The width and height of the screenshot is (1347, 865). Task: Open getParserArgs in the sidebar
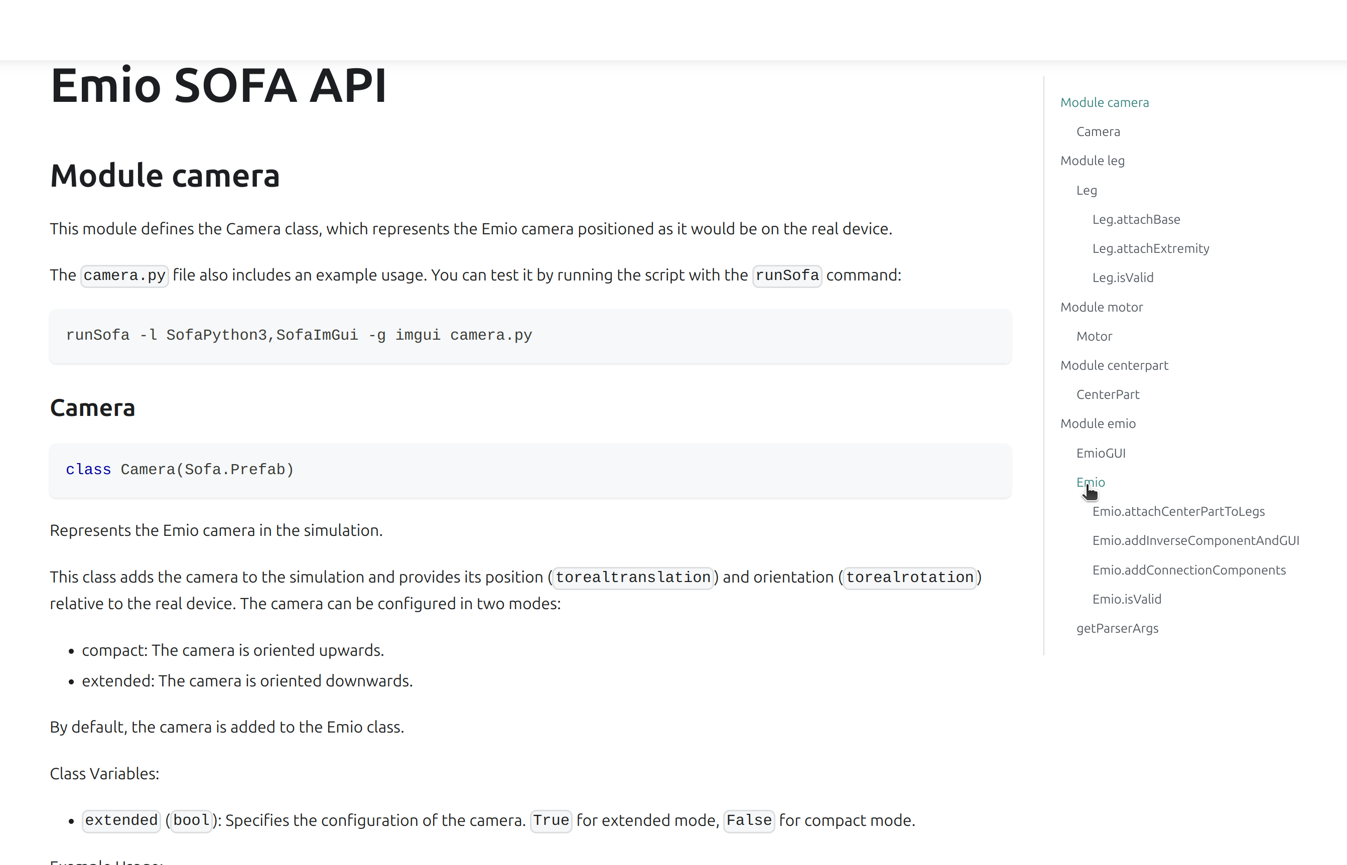tap(1117, 629)
